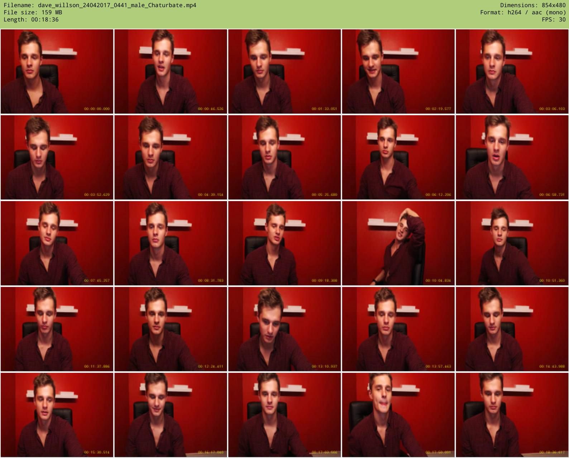Click the thumbnail timestamped 00:00:00.000
This screenshot has height=458, width=569.
(57, 72)
